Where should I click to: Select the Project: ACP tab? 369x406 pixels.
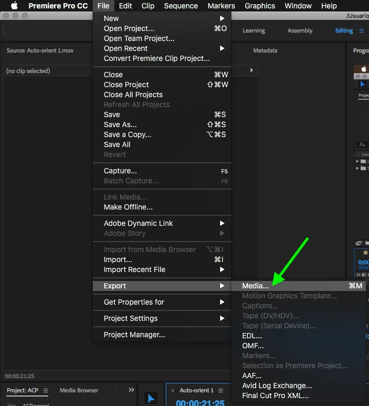pyautogui.click(x=23, y=390)
